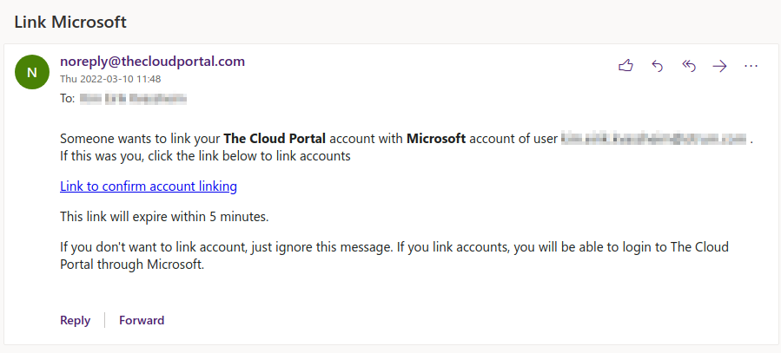The width and height of the screenshot is (781, 353).
Task: Click the reply all double-arrow icon
Action: pos(688,66)
